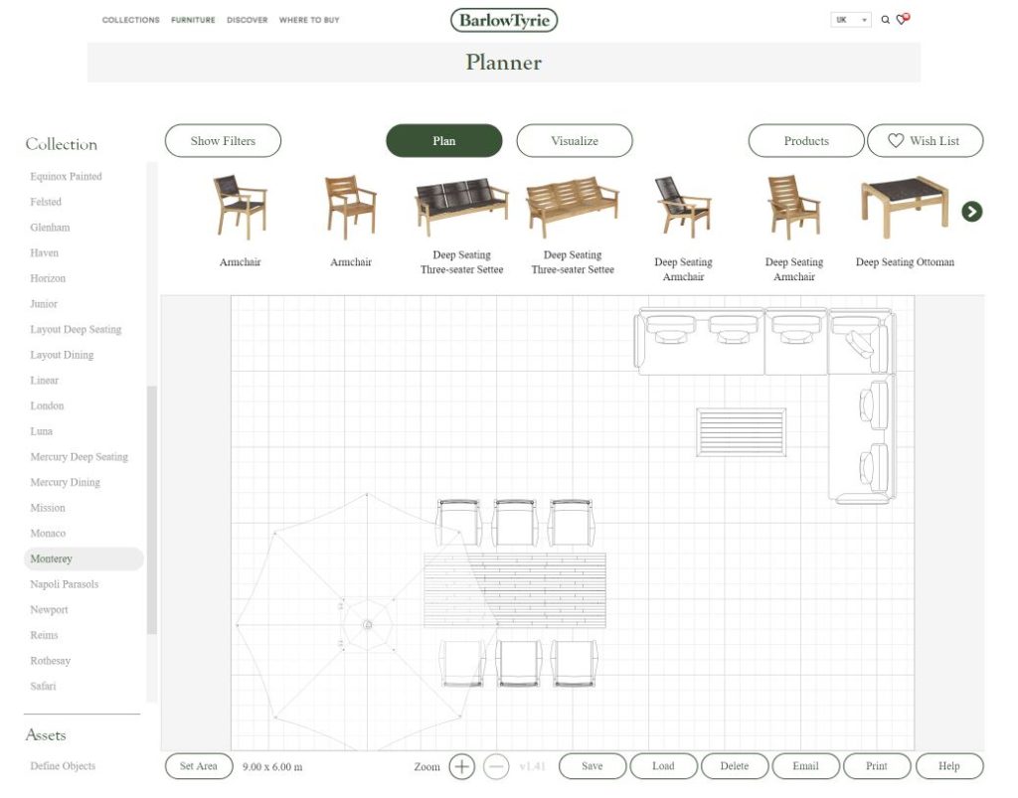Pick the leftmost Armchair product thumbnail
Image resolution: width=1018 pixels, height=798 pixels.
(x=239, y=204)
